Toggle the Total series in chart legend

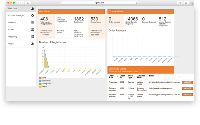(44, 78)
